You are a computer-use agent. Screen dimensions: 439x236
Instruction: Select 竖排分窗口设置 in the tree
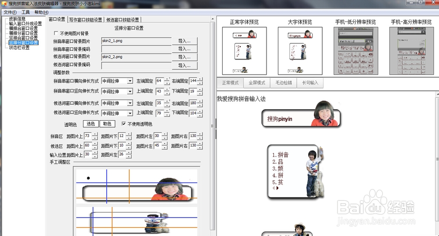point(24,43)
